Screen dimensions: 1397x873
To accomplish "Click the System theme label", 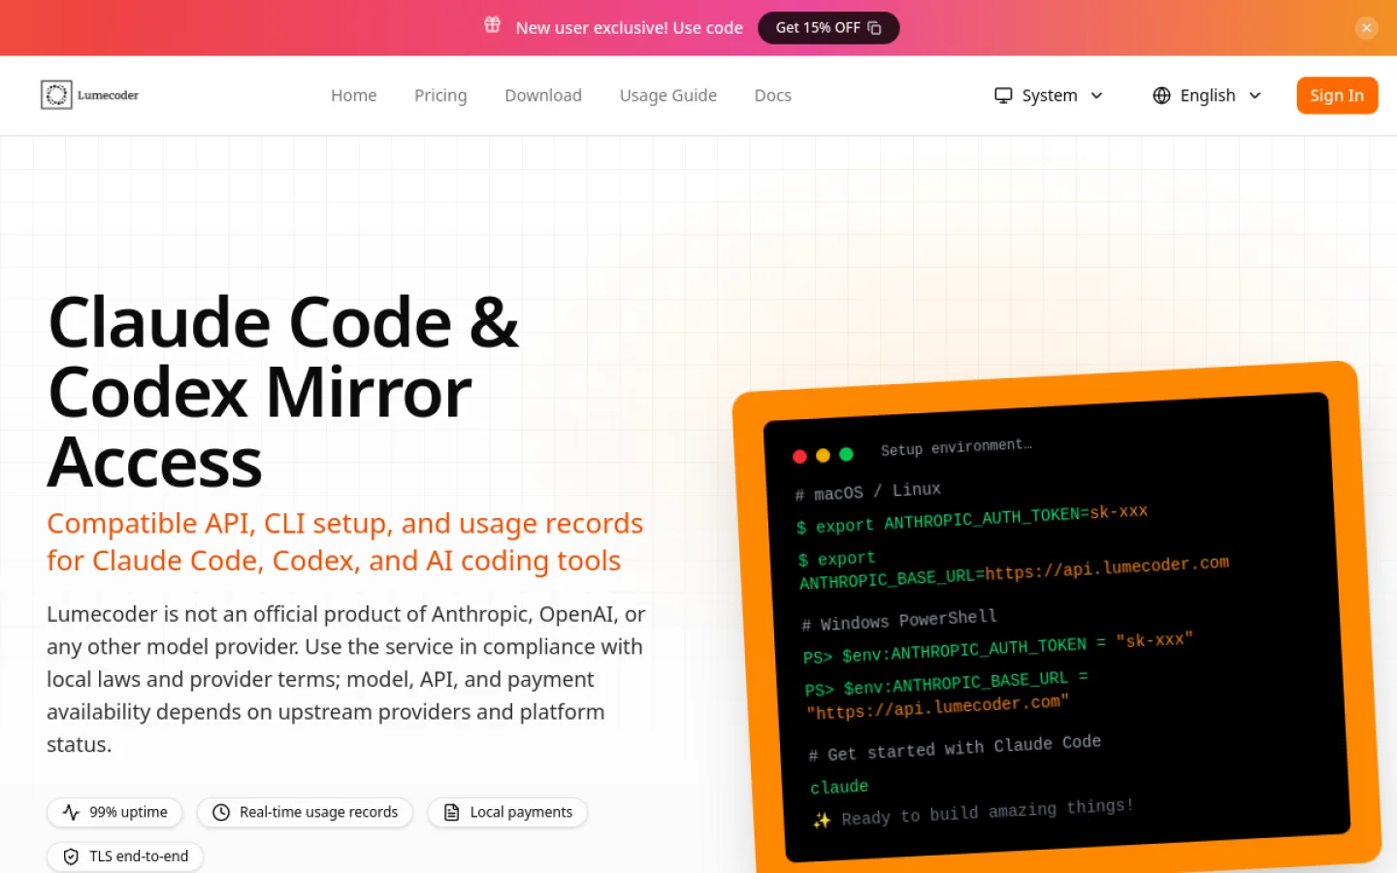I will (1050, 95).
